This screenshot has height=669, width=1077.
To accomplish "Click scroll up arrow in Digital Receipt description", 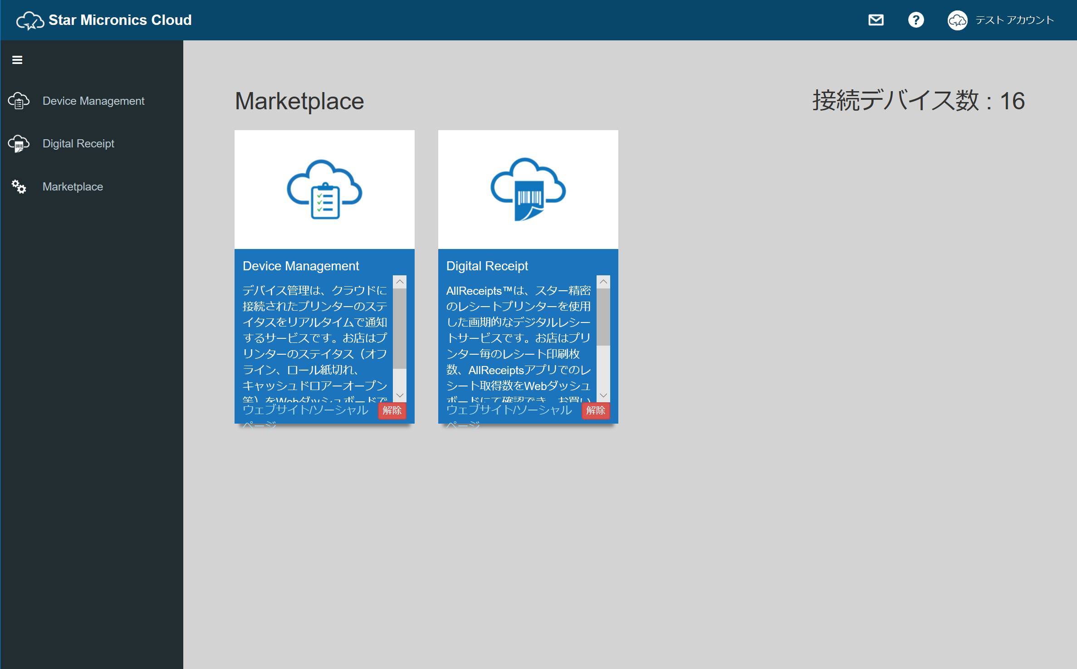I will 603,282.
